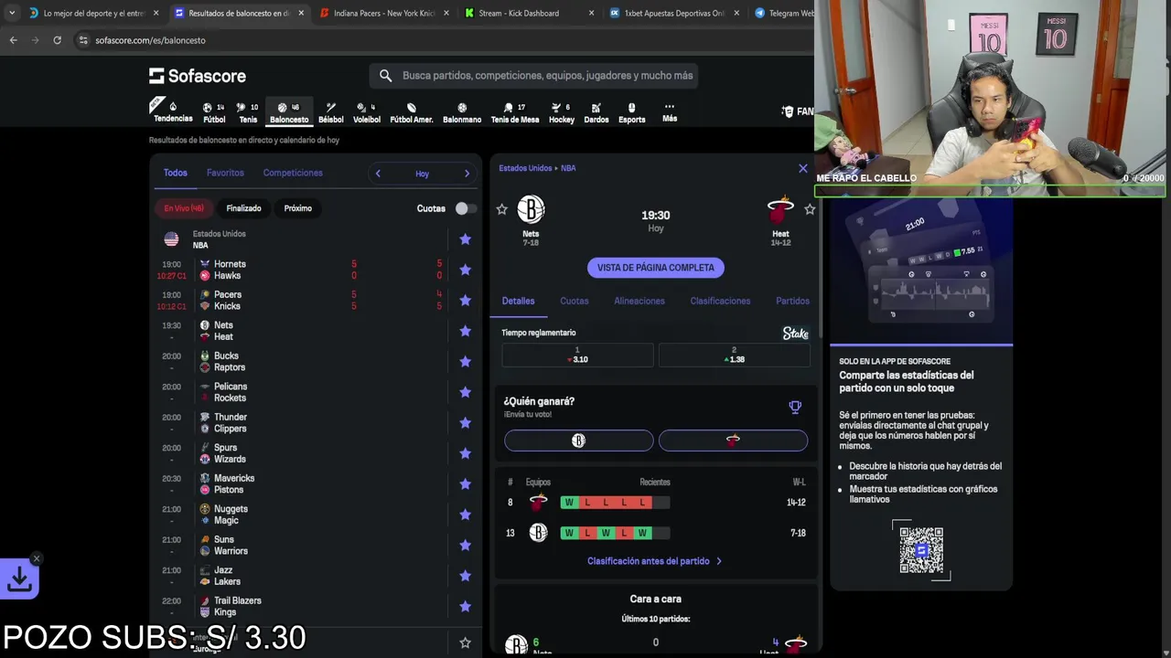Open the Voleibol section

pos(367,112)
